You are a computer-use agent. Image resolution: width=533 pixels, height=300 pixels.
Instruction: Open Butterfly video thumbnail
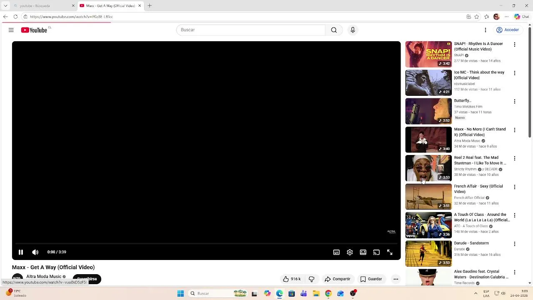pos(428,111)
